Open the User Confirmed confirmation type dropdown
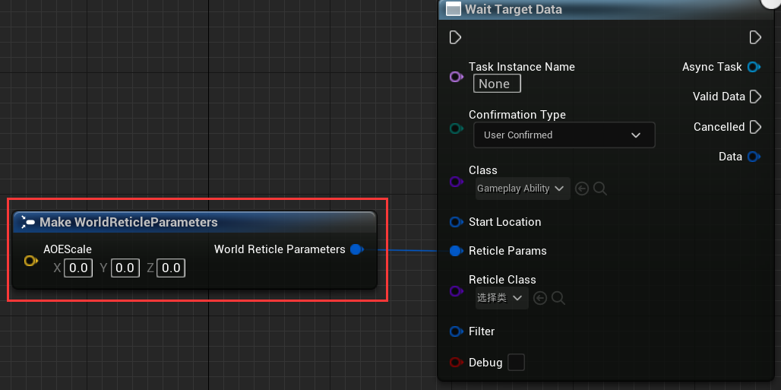 564,135
